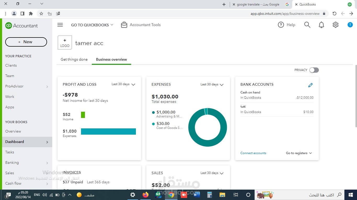Open Sales in the sidebar
Screen dimensions: 357x200
tap(10, 173)
